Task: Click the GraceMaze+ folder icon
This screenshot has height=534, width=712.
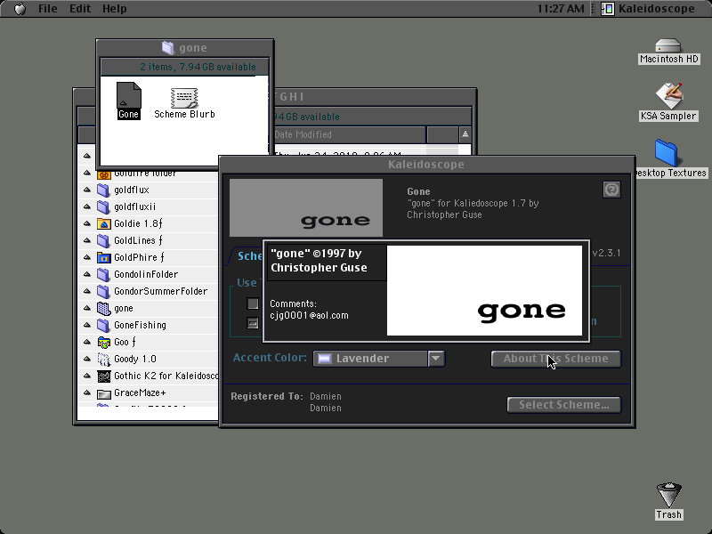Action: [103, 393]
